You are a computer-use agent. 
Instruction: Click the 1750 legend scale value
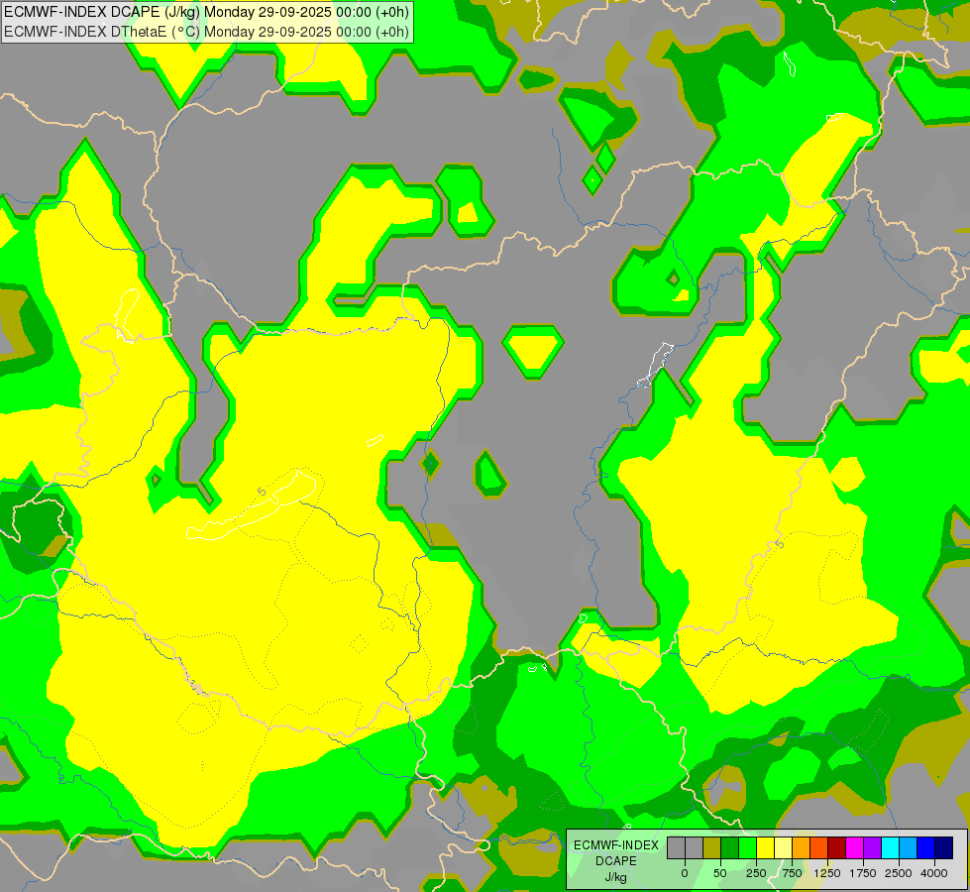pos(863,873)
